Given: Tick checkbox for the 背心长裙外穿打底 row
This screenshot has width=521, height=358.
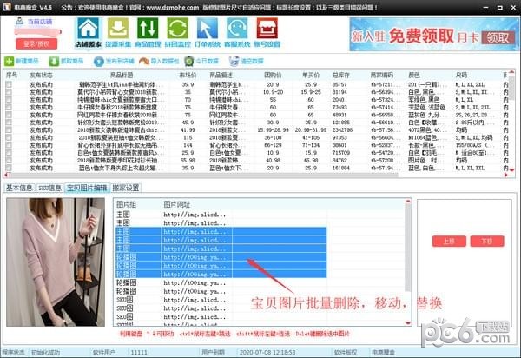Looking at the screenshot, I should tap(9, 145).
